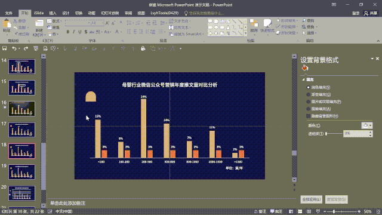
Task: Click the Paste (粘贴) icon
Action: pyautogui.click(x=7, y=24)
